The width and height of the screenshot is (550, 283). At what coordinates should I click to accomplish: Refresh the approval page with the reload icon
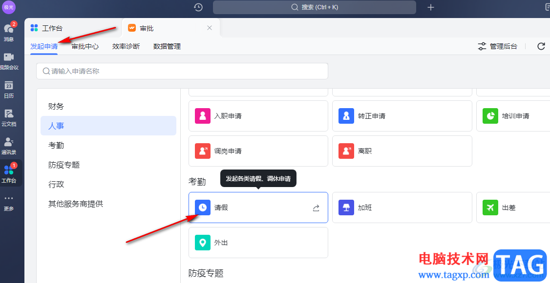click(x=541, y=46)
